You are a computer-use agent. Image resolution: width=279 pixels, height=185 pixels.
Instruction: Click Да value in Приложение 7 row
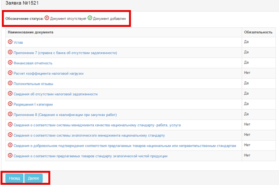click(x=246, y=52)
